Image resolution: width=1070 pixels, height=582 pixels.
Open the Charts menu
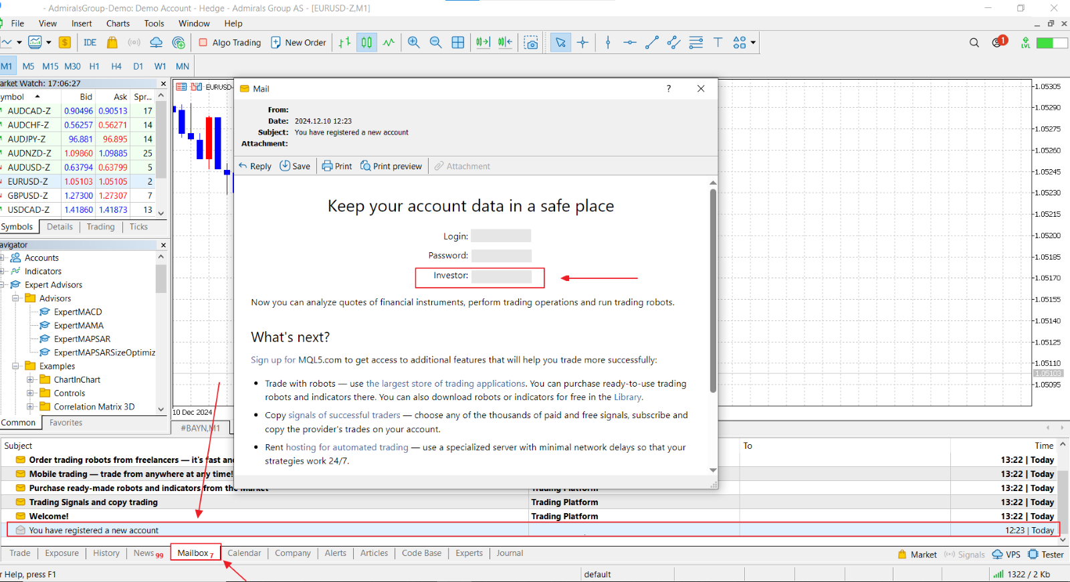pyautogui.click(x=118, y=23)
